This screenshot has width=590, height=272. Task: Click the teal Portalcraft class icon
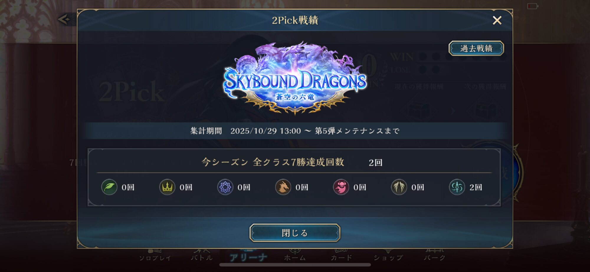click(457, 187)
